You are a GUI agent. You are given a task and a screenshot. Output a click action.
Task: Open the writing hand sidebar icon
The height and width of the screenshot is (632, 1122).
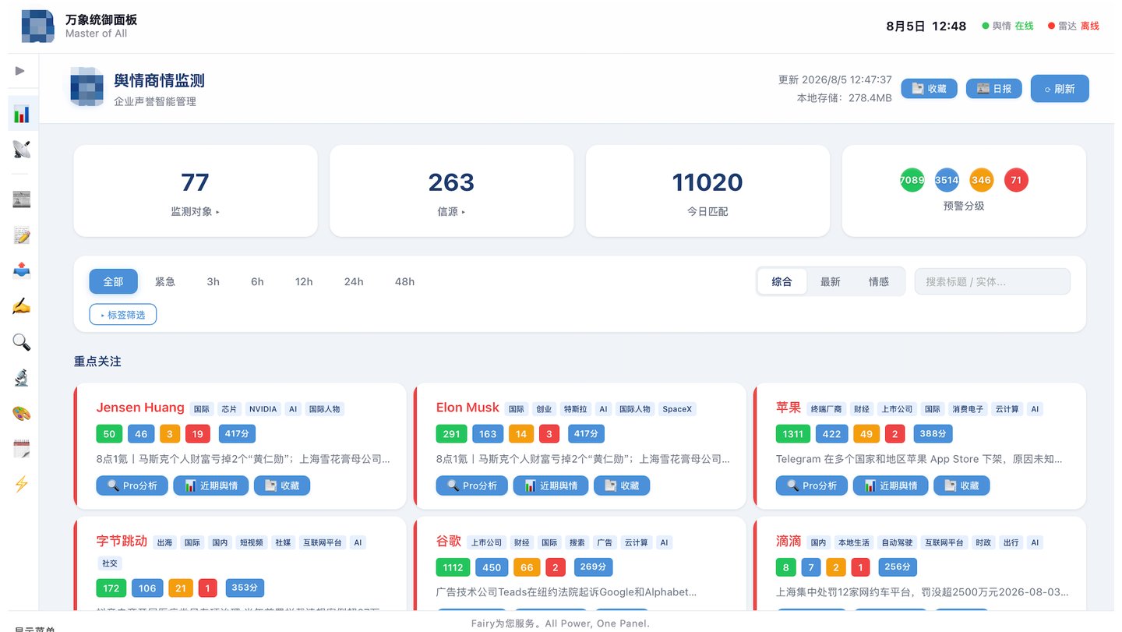tap(22, 306)
